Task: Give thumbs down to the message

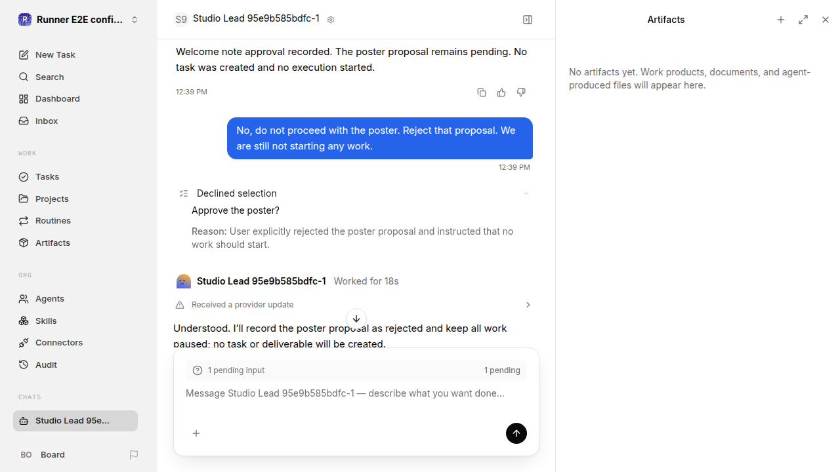Action: pos(521,92)
